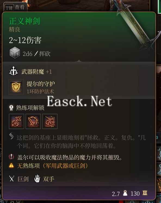Click the crossed swords 巨剑 icon
The image size is (161, 203).
click(x=12, y=179)
